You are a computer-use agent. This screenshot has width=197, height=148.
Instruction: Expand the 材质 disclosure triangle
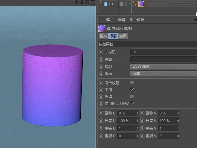pyautogui.click(x=106, y=52)
